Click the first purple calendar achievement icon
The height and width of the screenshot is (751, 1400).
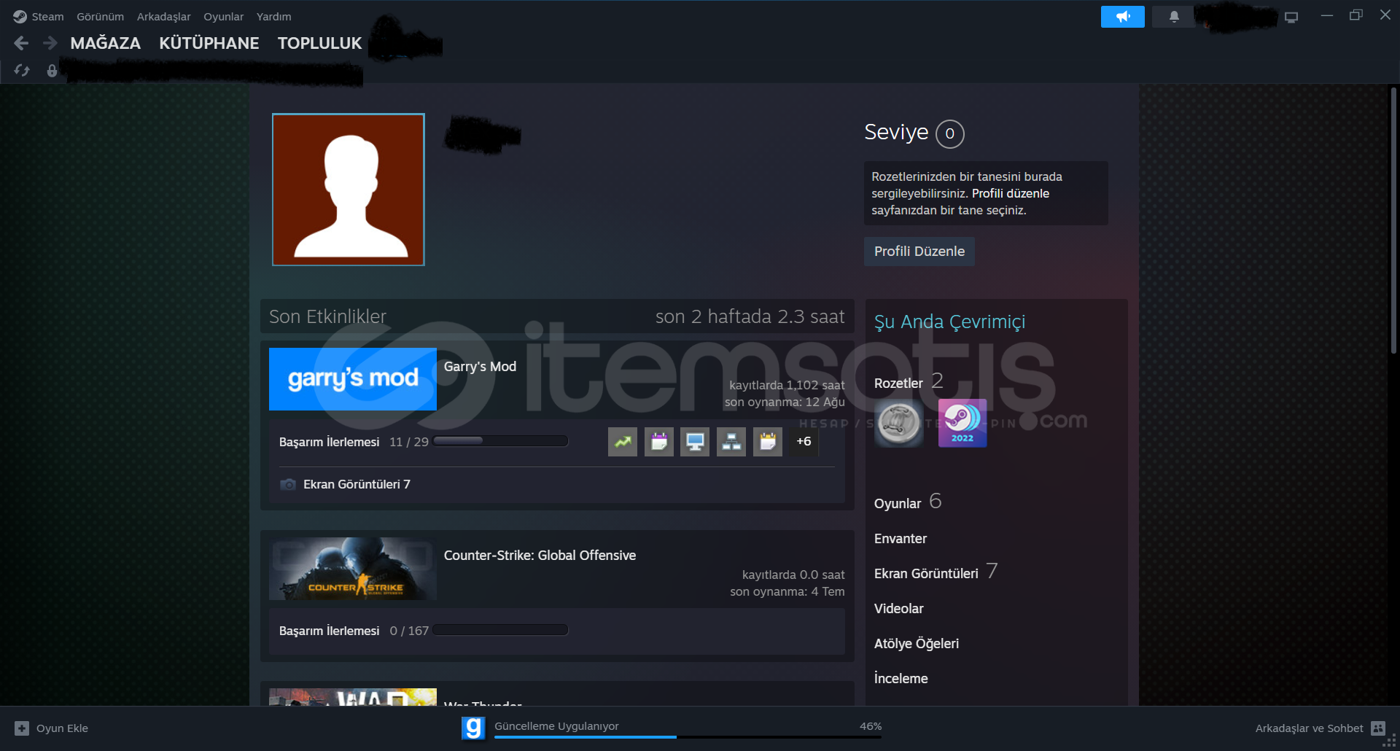[x=659, y=442]
